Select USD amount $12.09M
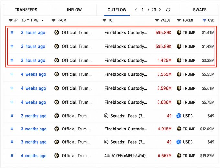Screen dimensions: 220x168 (x=207, y=129)
